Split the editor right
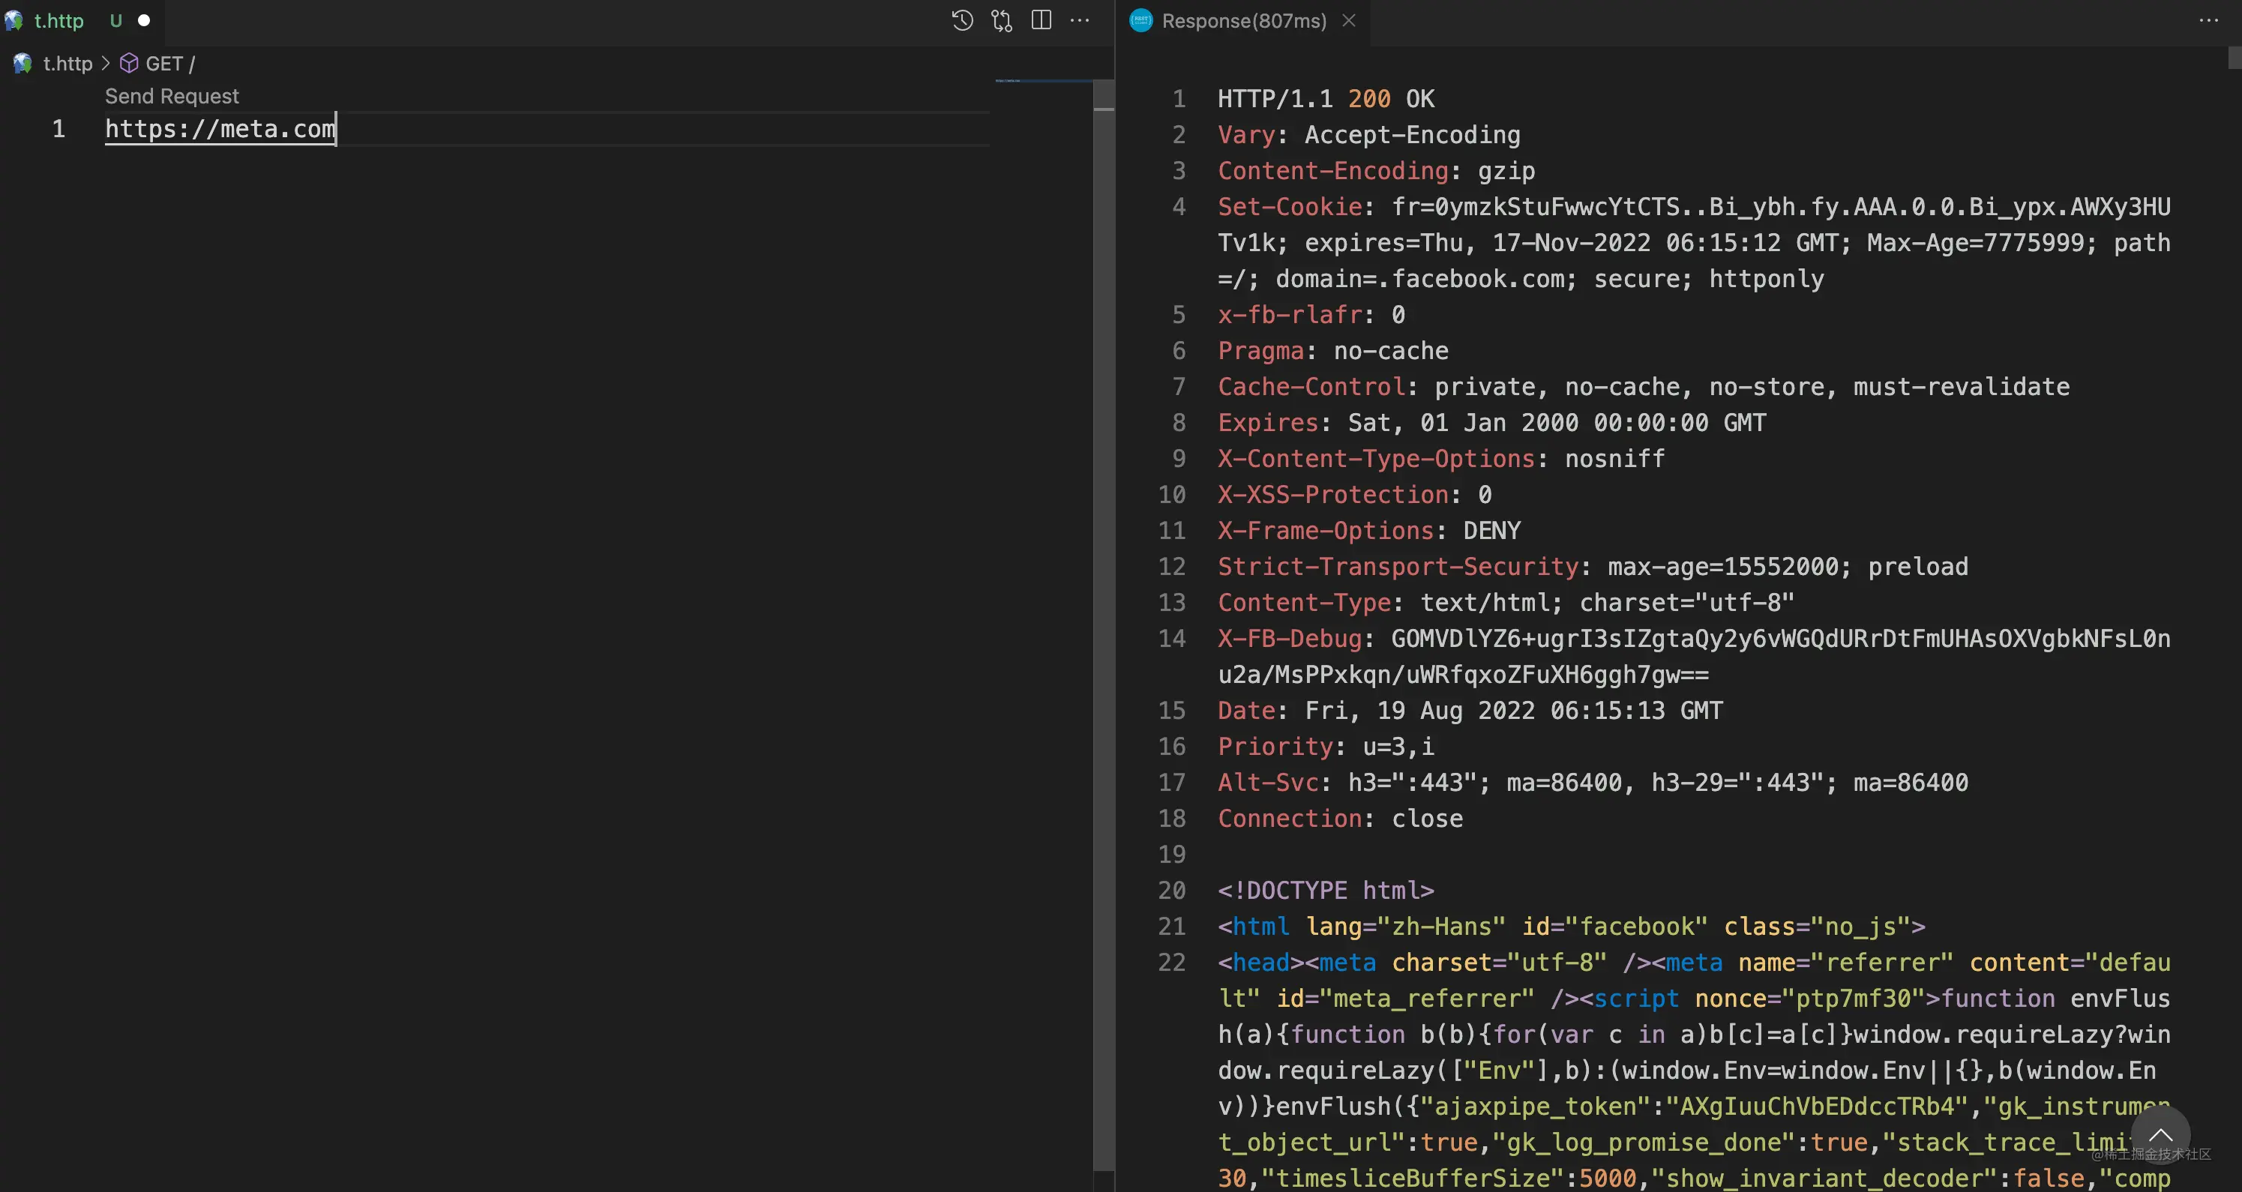The image size is (2242, 1192). [x=1041, y=20]
